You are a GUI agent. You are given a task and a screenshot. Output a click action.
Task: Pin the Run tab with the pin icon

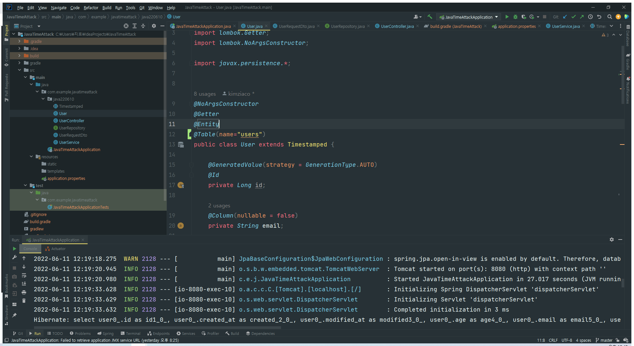pyautogui.click(x=14, y=315)
